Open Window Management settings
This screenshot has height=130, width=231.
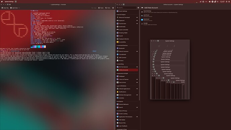click(x=127, y=95)
